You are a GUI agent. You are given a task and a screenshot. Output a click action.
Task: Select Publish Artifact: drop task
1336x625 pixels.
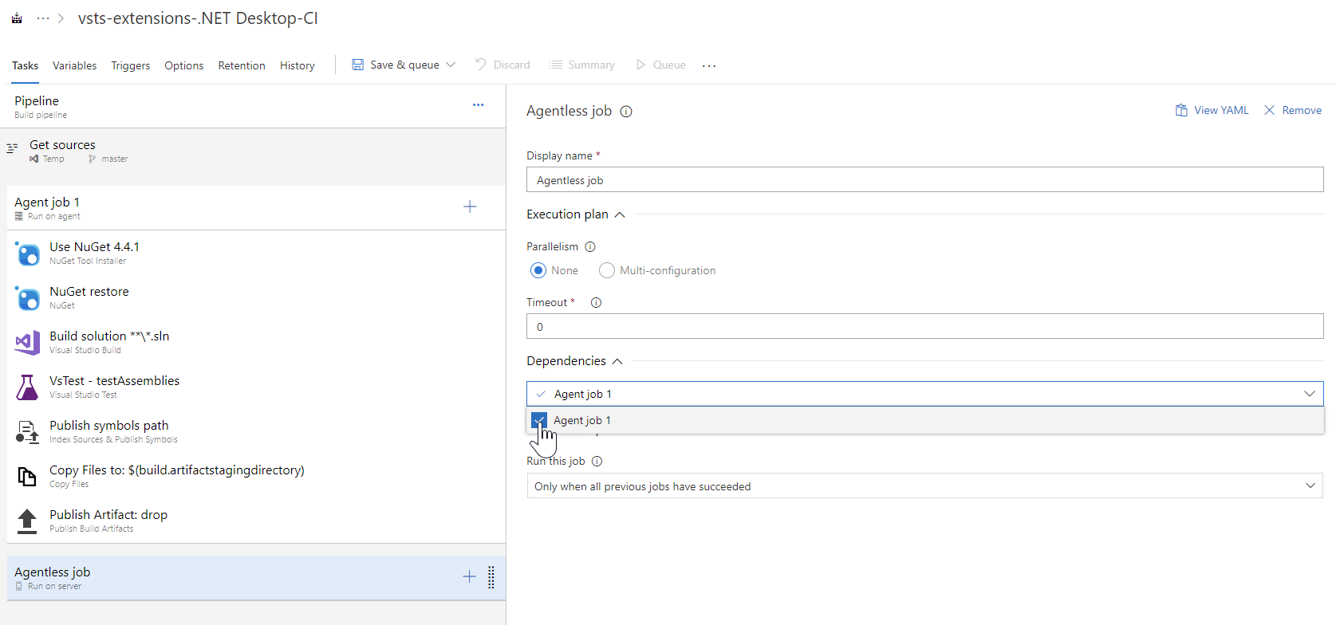click(x=256, y=521)
